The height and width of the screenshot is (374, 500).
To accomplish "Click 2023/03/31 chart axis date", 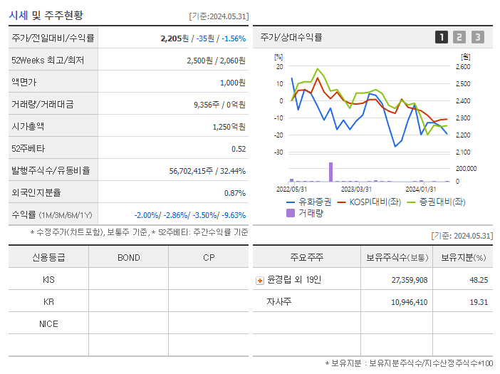I will pyautogui.click(x=356, y=189).
